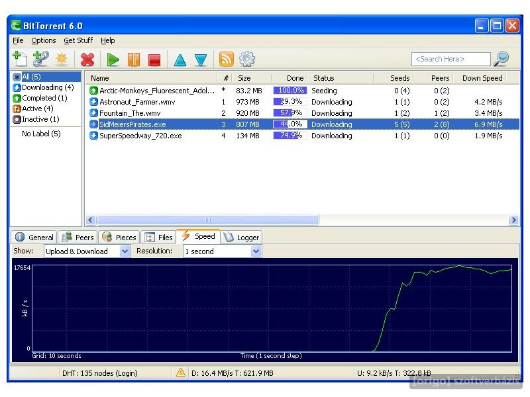This screenshot has height=397, width=530.
Task: Switch to the Peers tab
Action: click(x=78, y=238)
